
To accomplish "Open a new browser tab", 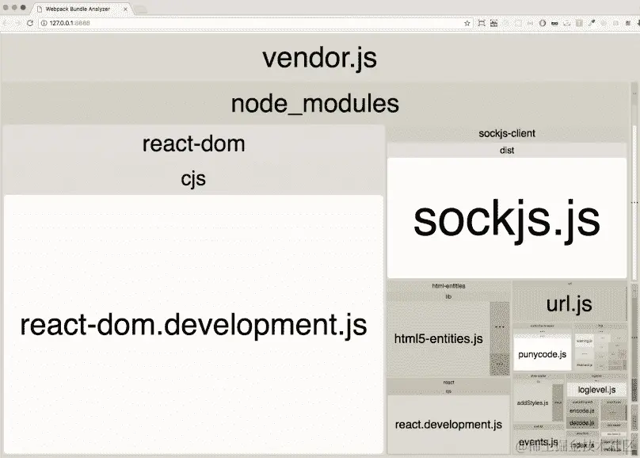I will (x=140, y=9).
